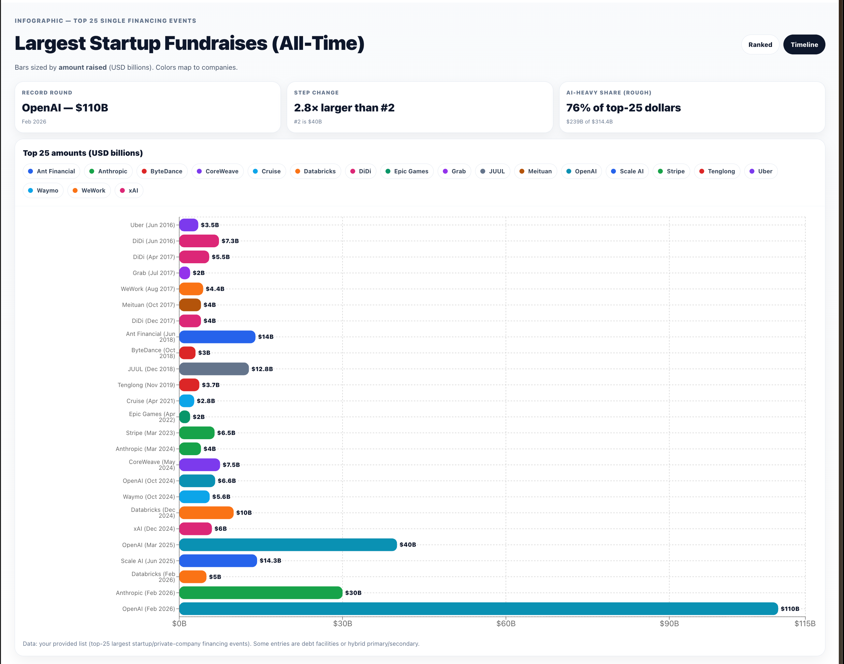This screenshot has width=844, height=664.
Task: Open the Record Round OpenAI card
Action: [x=147, y=107]
